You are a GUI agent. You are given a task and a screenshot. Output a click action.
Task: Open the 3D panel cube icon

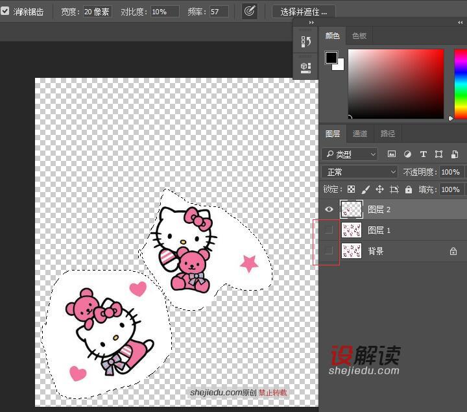(x=306, y=66)
